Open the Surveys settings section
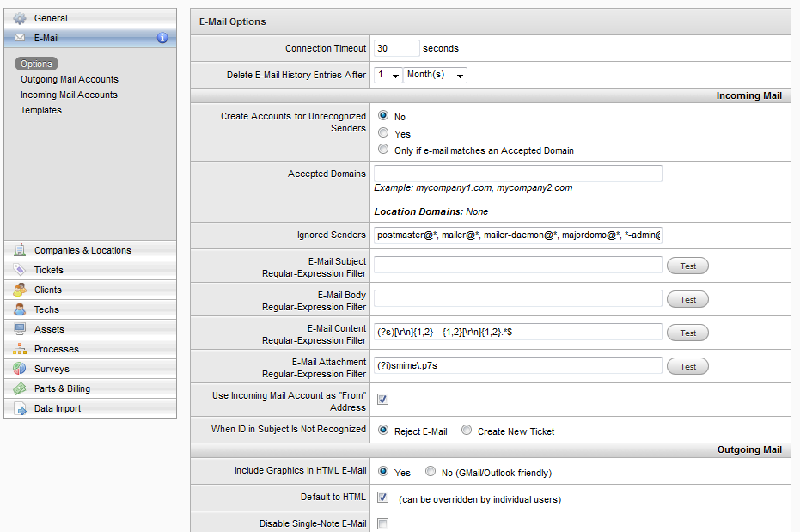This screenshot has width=800, height=532. point(90,368)
